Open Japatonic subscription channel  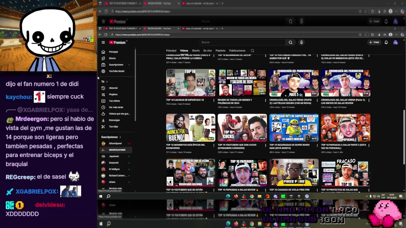point(115,156)
